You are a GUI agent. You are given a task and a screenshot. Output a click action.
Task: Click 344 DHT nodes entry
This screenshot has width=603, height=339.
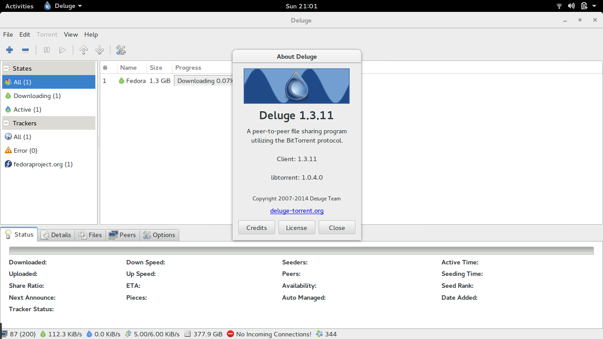[x=327, y=334]
